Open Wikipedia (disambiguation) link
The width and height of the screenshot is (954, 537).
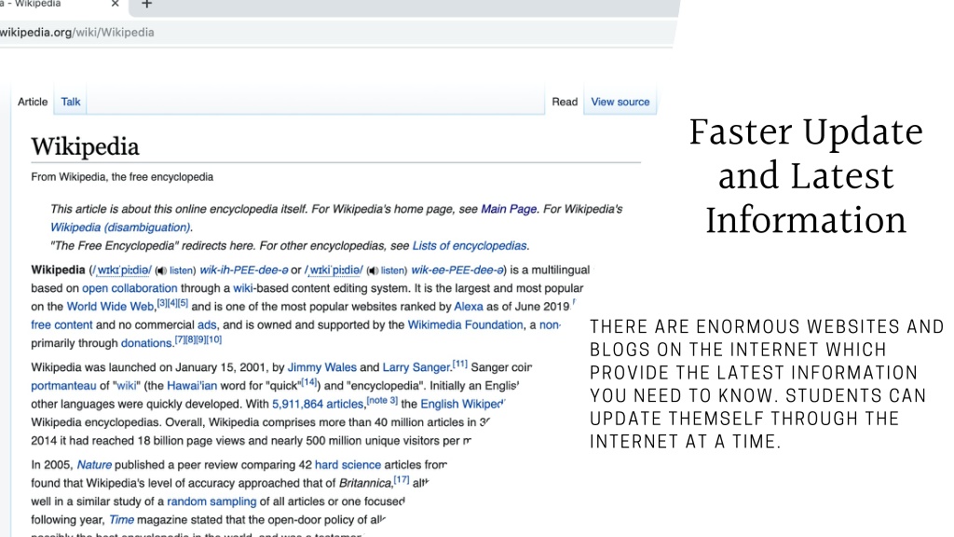[120, 227]
